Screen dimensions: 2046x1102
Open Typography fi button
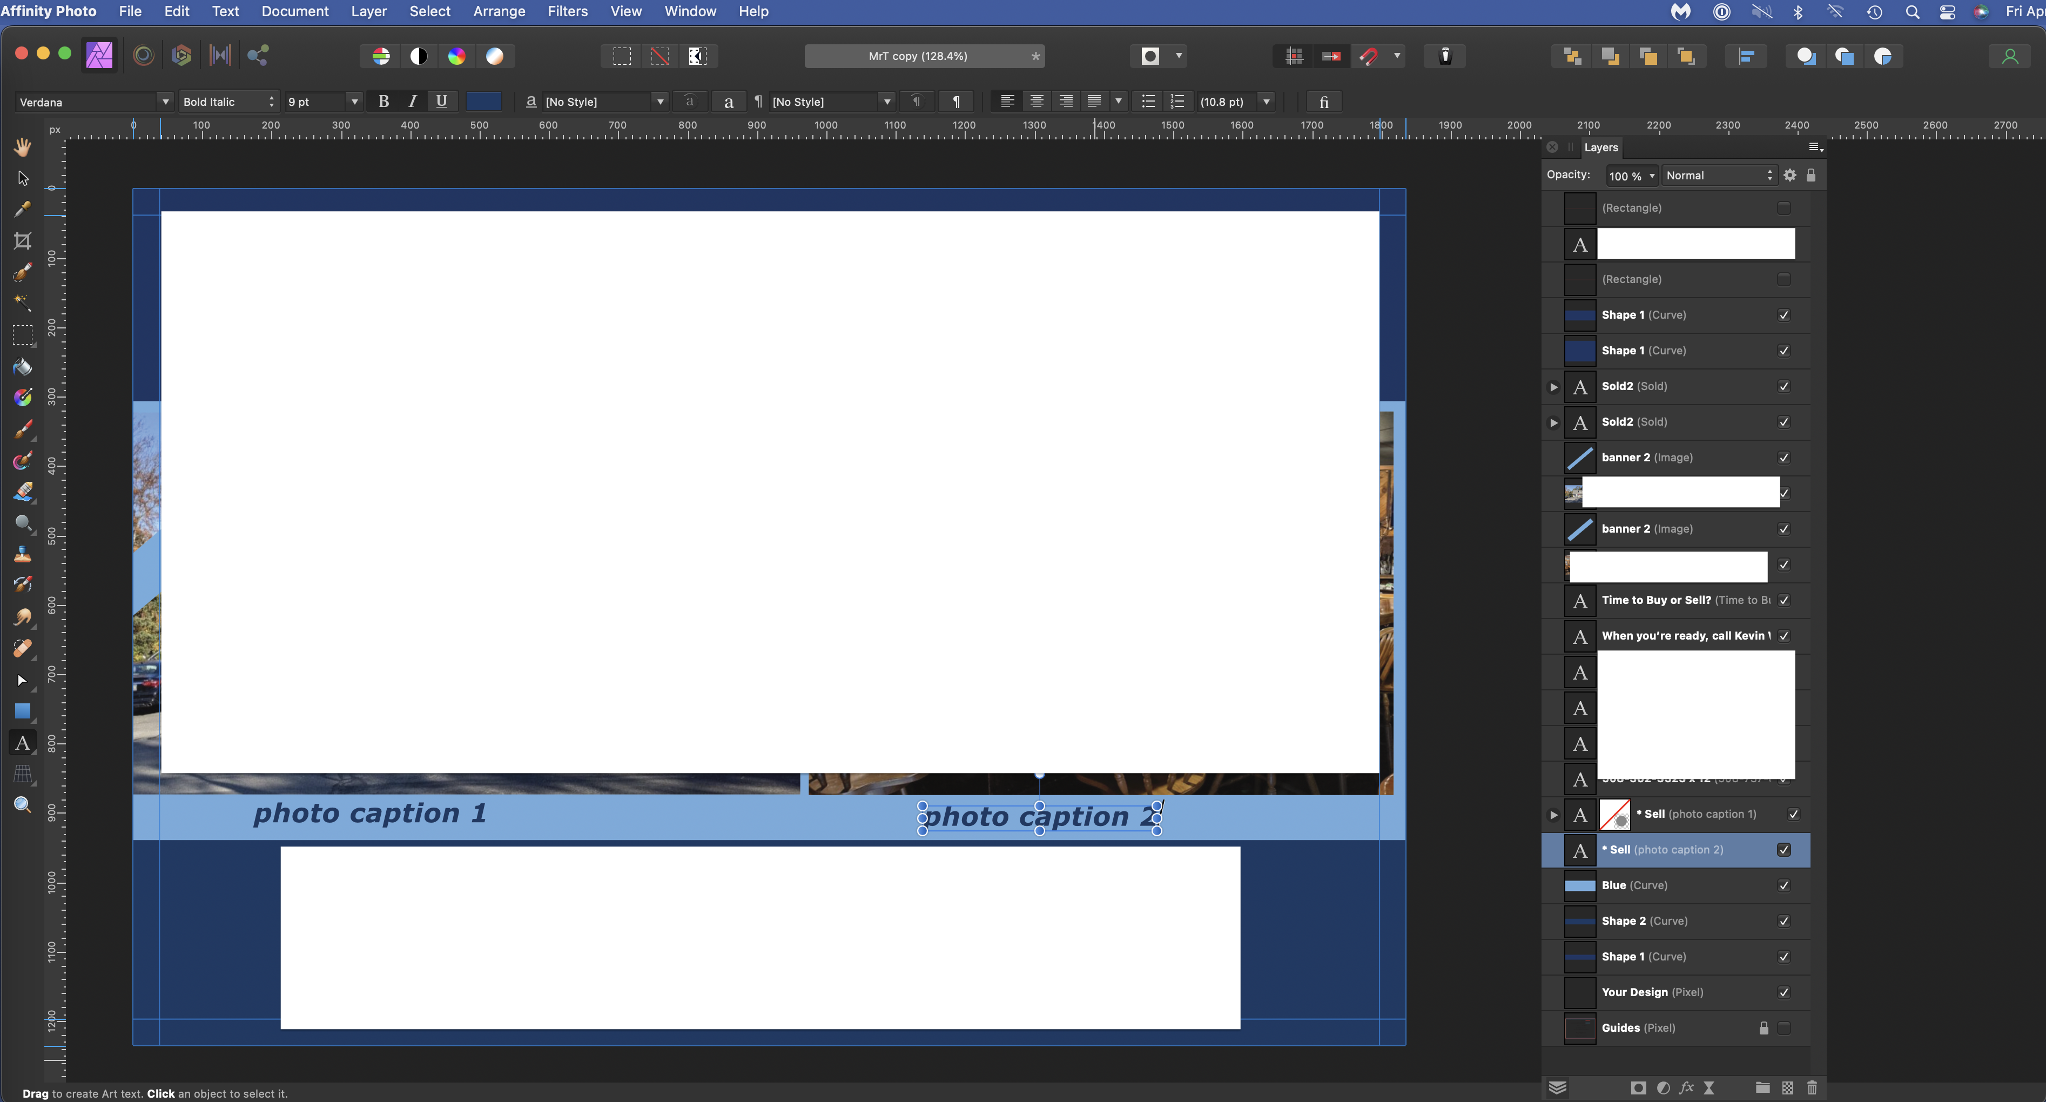coord(1323,102)
